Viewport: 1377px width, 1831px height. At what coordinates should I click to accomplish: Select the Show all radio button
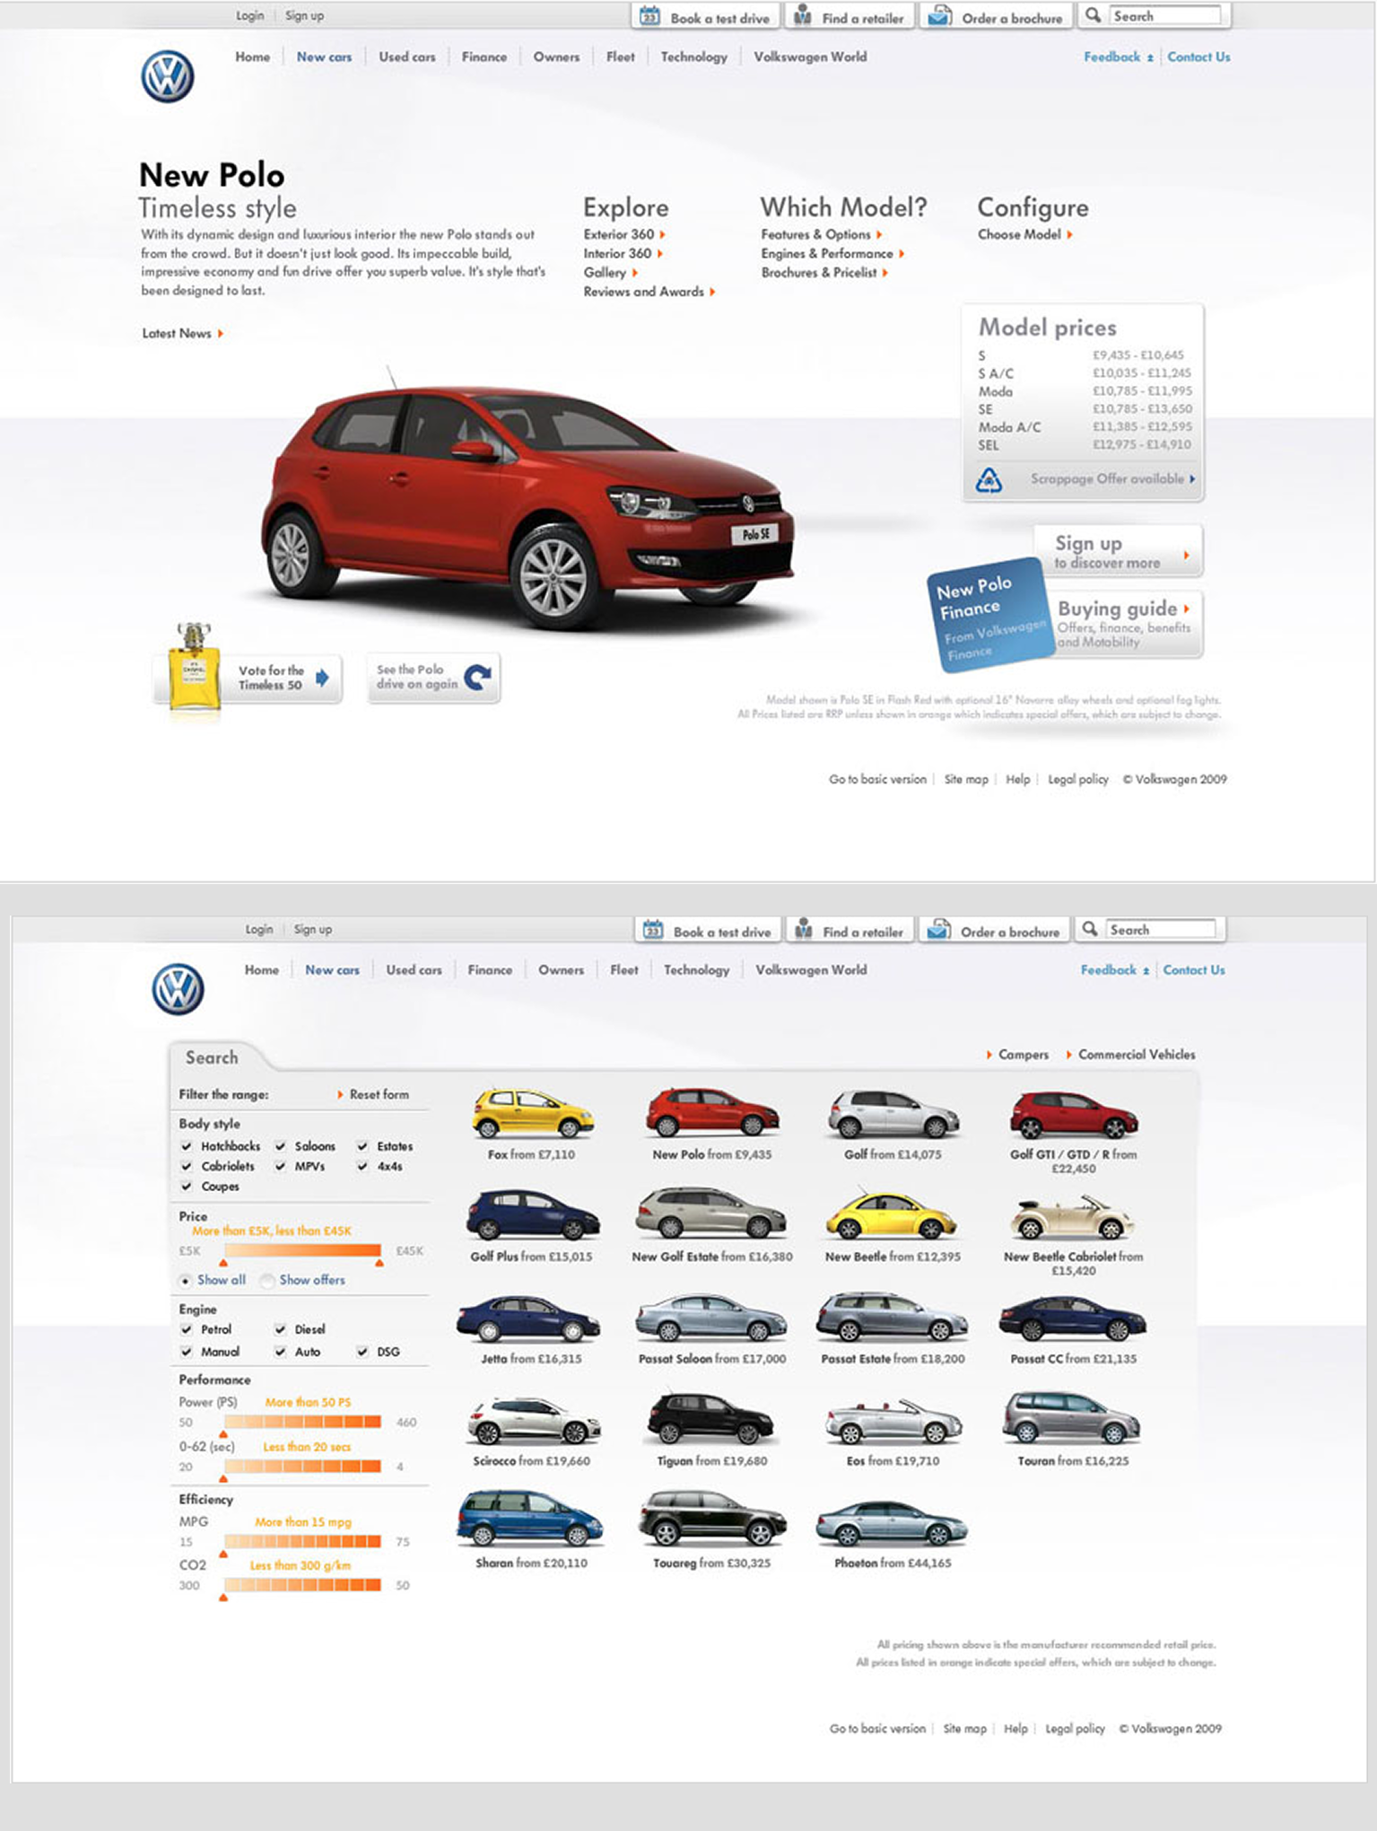tap(186, 1281)
